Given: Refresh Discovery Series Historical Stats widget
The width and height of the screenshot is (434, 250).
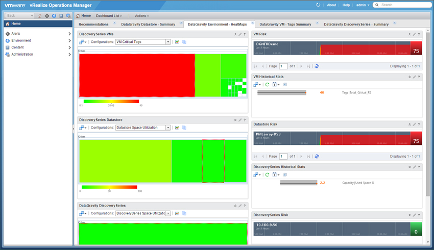Looking at the screenshot, I should coord(267,175).
